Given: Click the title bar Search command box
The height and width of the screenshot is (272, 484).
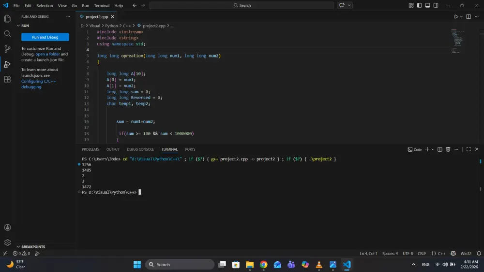Looking at the screenshot, I should (242, 5).
